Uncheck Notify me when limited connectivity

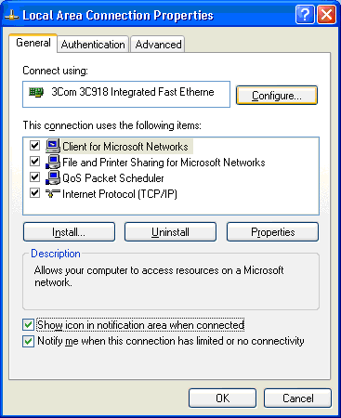[28, 341]
